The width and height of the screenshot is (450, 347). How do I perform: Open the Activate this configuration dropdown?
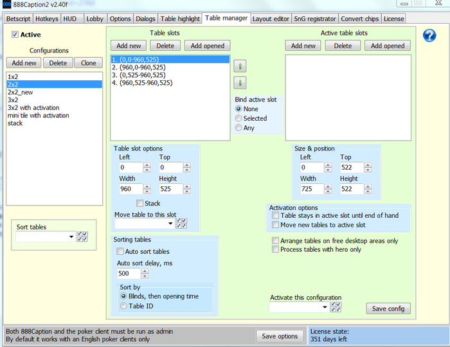click(x=325, y=307)
